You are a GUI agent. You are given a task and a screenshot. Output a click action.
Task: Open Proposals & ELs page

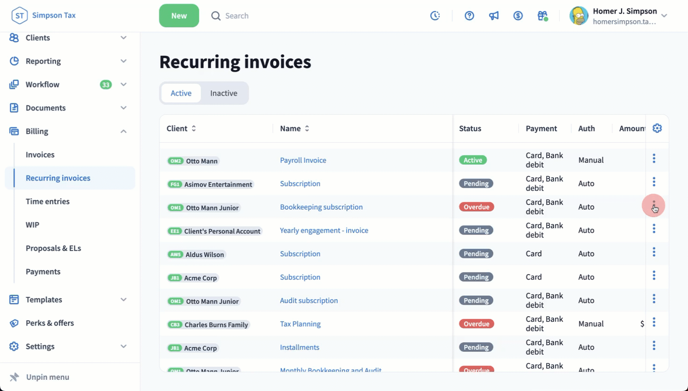point(53,248)
